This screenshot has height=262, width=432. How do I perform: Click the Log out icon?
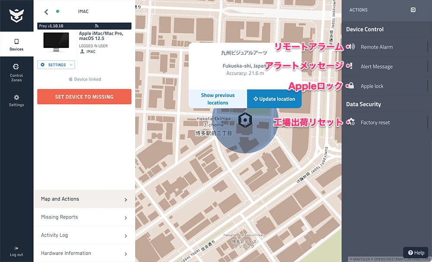16,248
